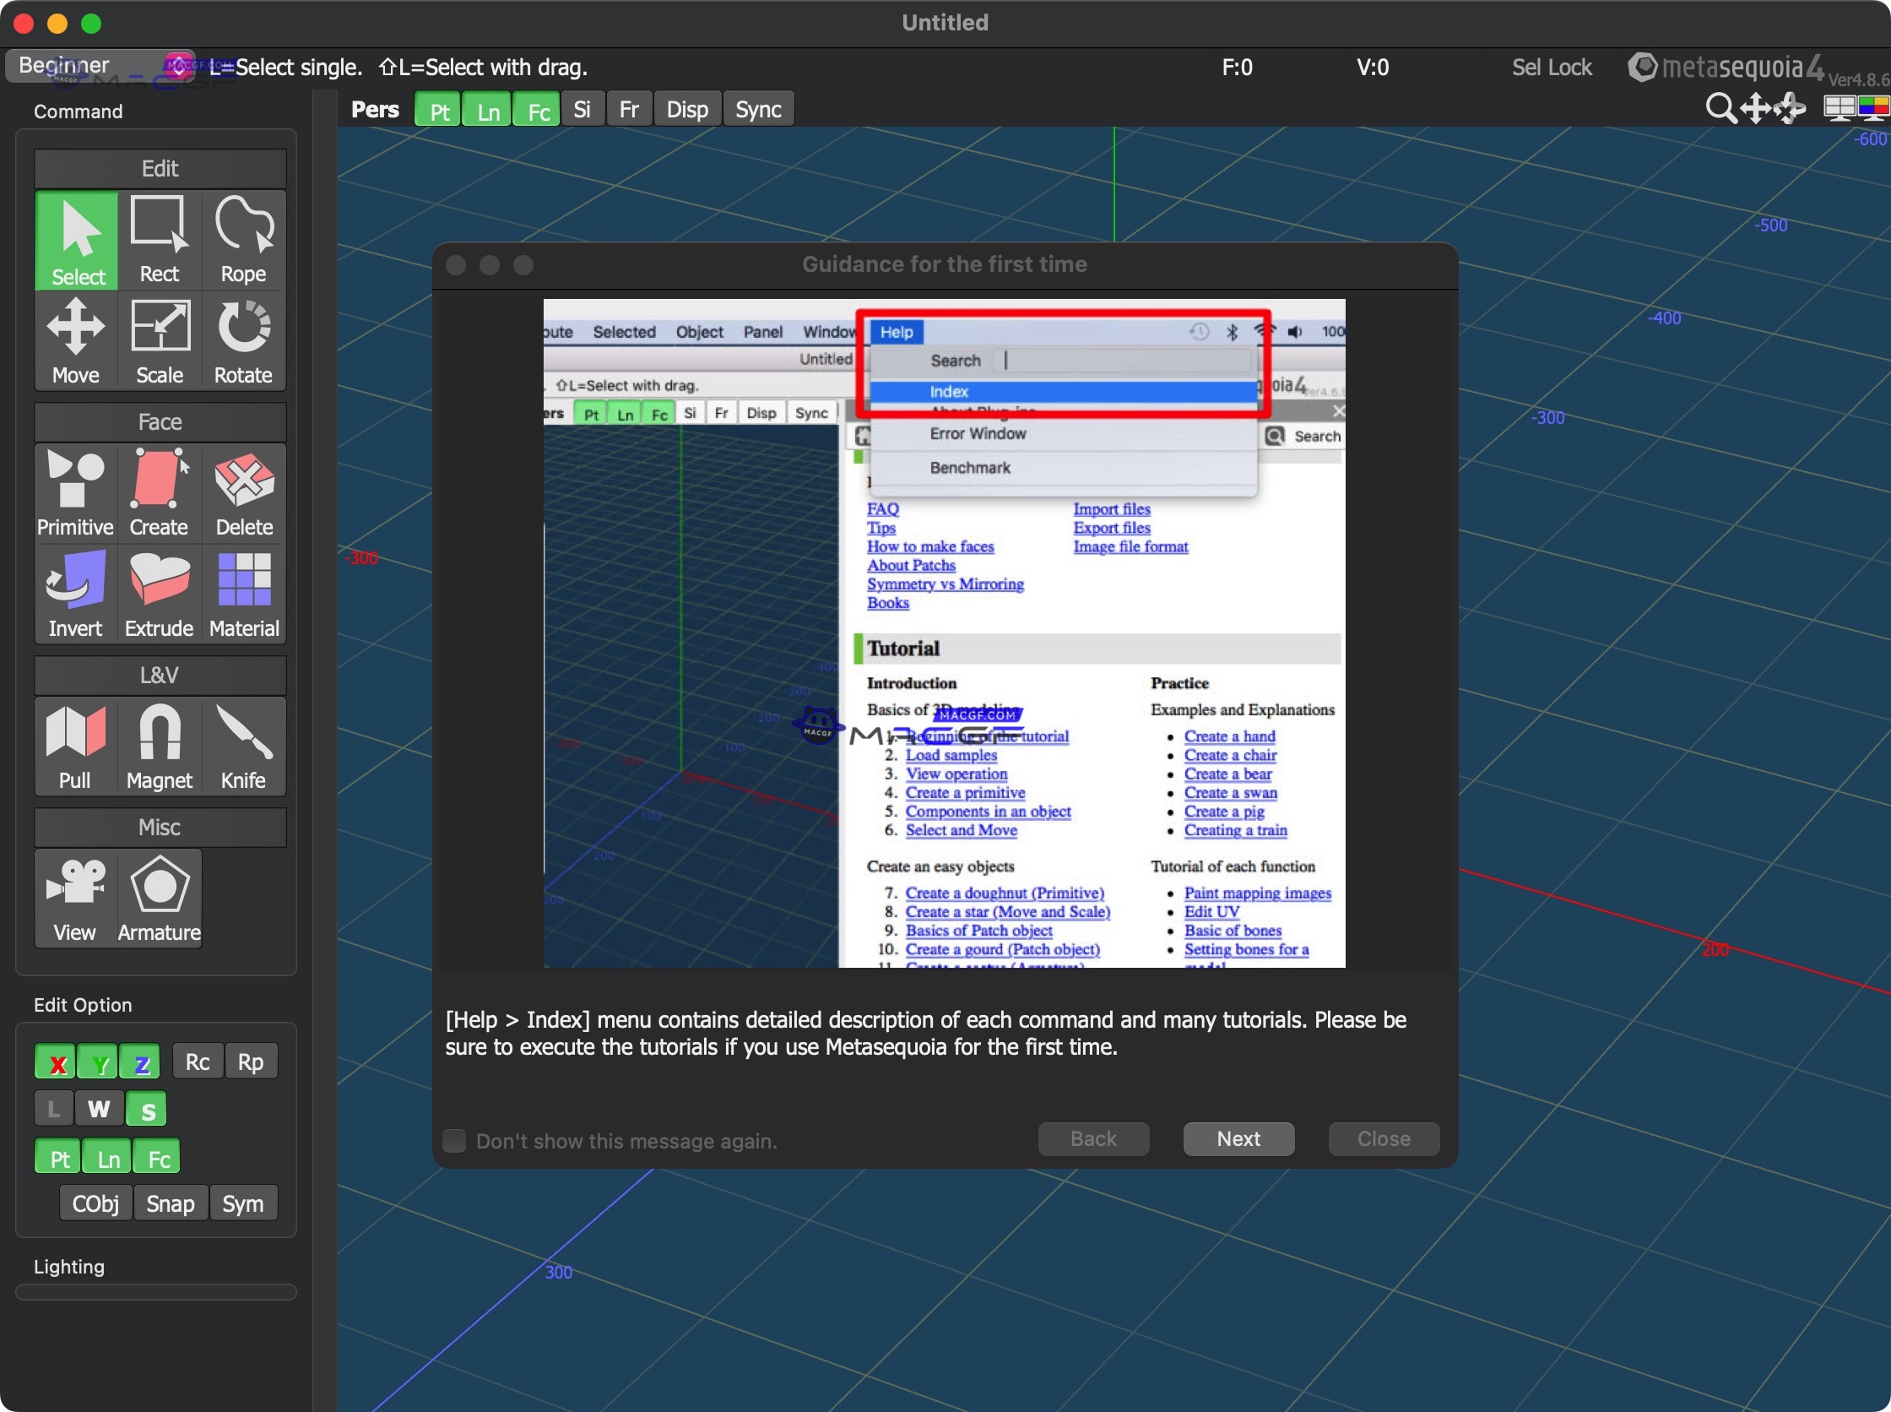Collapse the Edit Option section
The image size is (1891, 1412).
pyautogui.click(x=83, y=1004)
